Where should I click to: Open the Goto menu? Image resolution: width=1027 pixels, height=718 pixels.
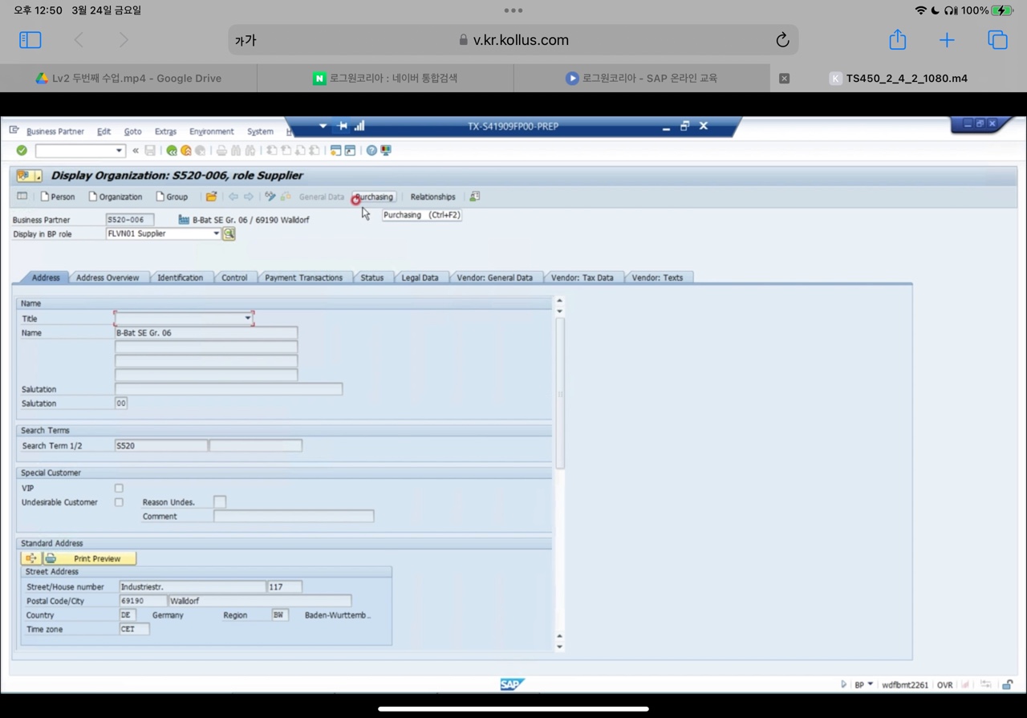132,132
